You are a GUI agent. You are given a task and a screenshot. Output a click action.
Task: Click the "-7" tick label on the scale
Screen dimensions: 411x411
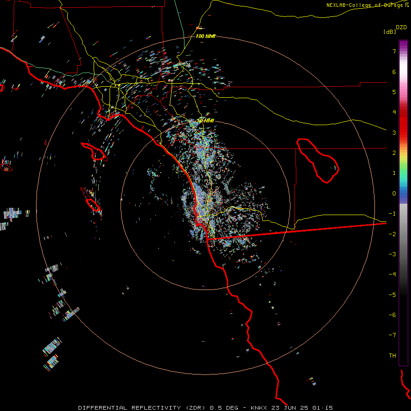392,335
